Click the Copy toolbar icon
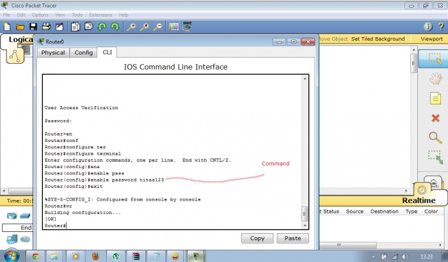Screen dimensions: 448x262 pyautogui.click(x=76, y=27)
